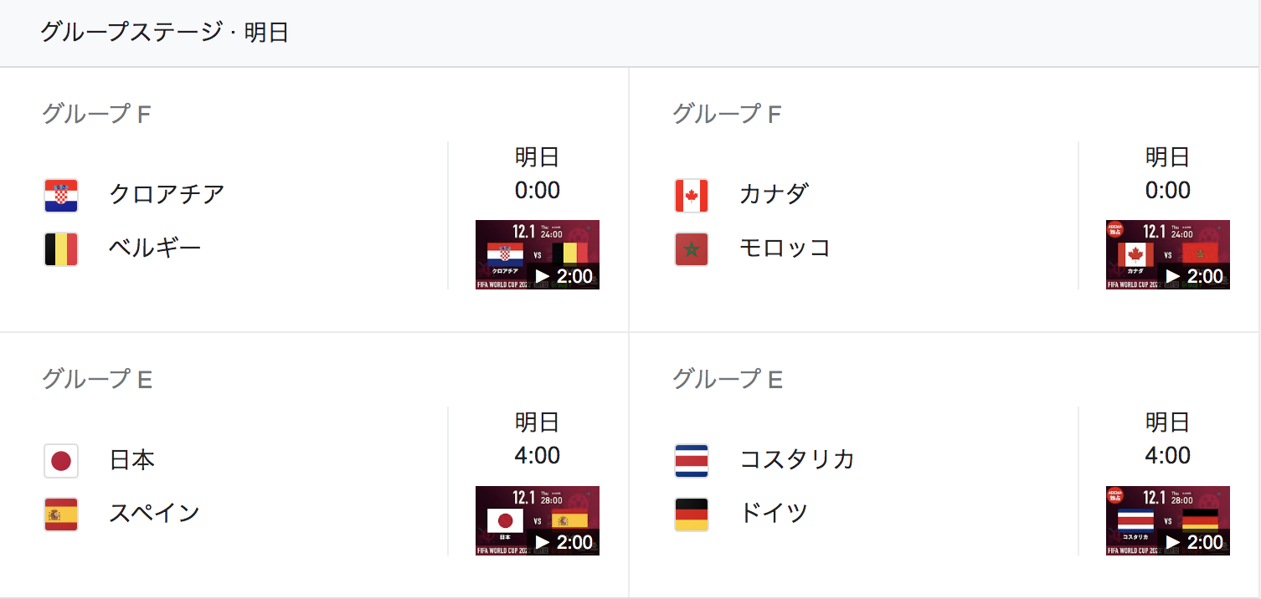Viewport: 1261px width, 599px height.
Task: Open the クロアチア team link
Action: [167, 194]
